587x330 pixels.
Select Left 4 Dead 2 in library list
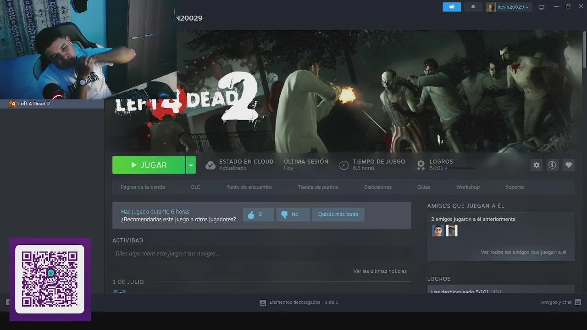[52, 104]
